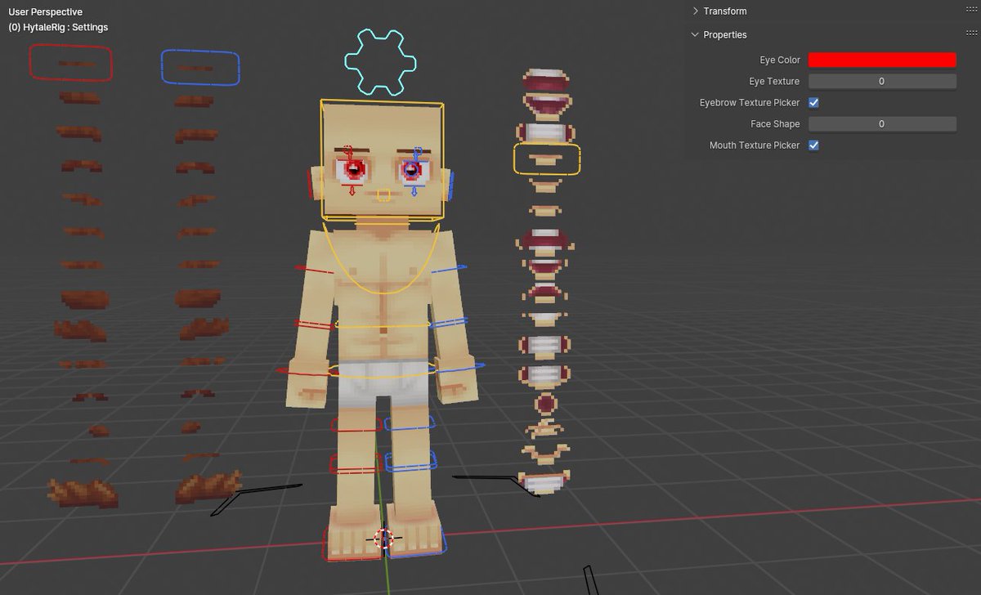Select the blue hand arrow control
This screenshot has width=981, height=595.
point(459,368)
